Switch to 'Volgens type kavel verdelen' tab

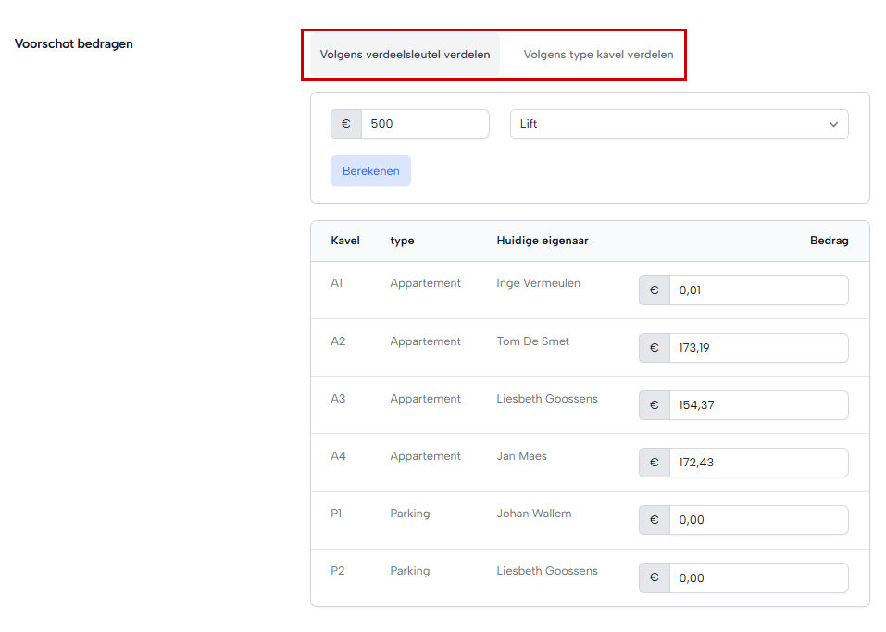tap(598, 55)
